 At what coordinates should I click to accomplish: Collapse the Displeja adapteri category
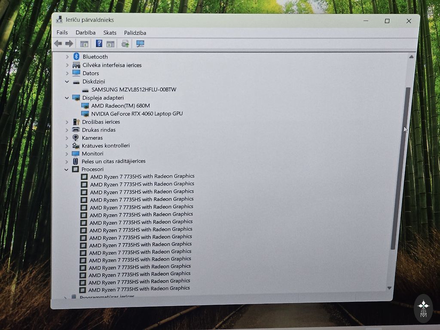coord(67,98)
